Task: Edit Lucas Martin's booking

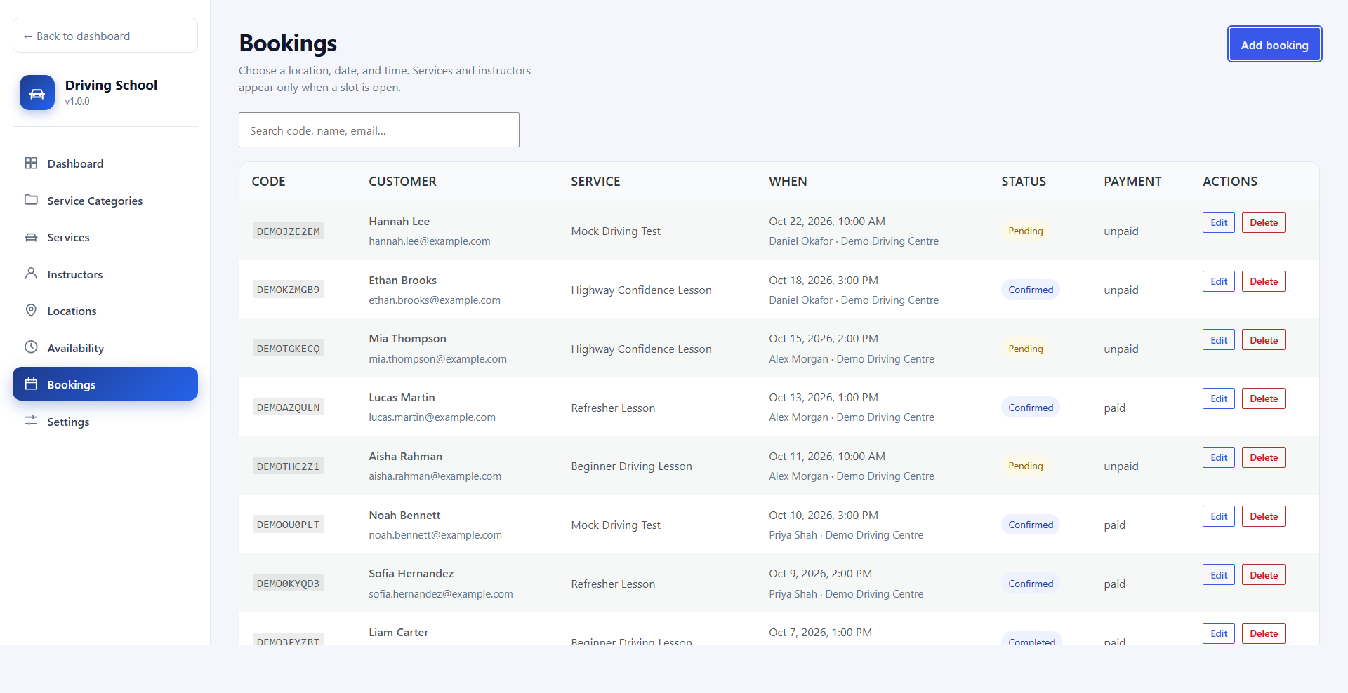Action: click(x=1218, y=398)
